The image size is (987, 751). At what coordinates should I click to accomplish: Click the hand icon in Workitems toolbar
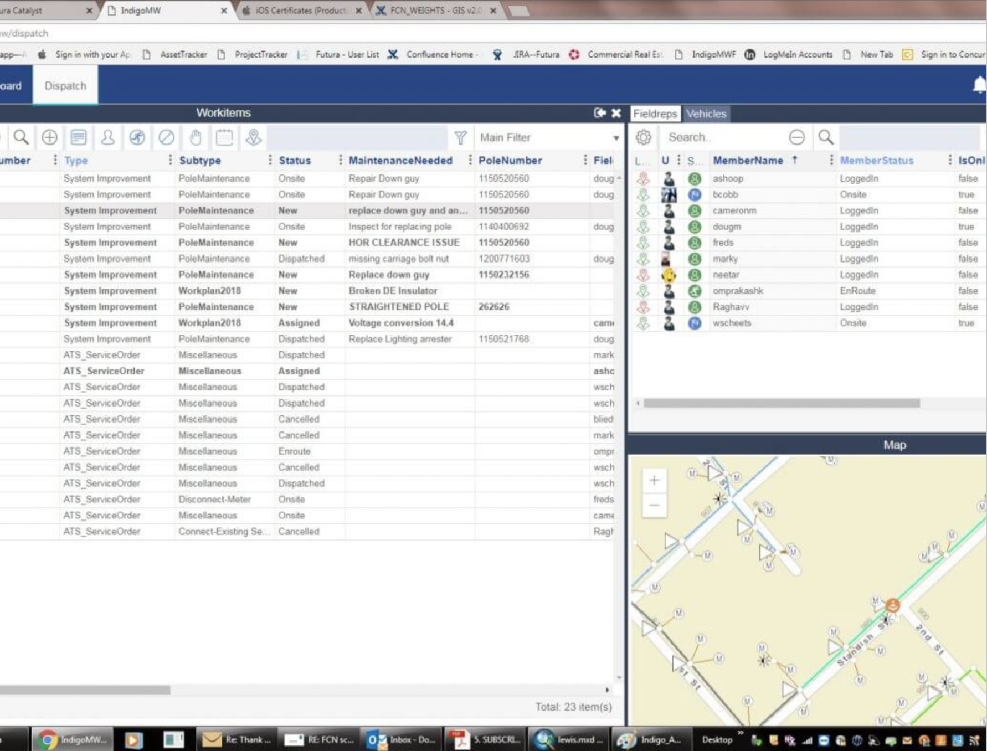tap(196, 137)
